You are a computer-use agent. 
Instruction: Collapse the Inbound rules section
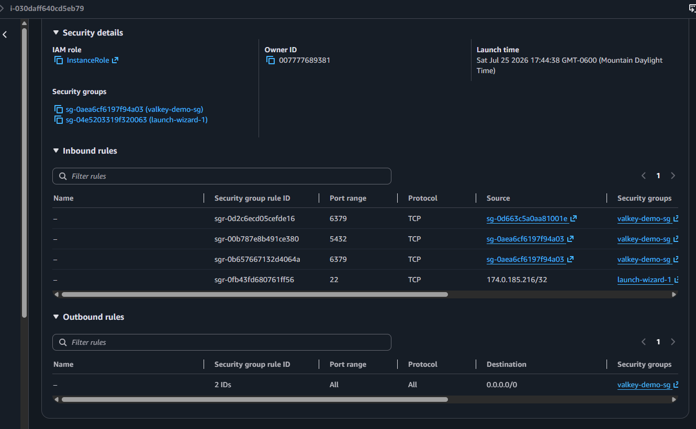56,150
